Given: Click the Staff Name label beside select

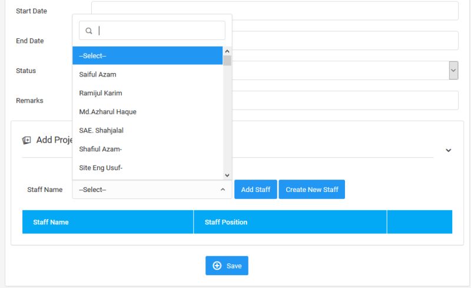Looking at the screenshot, I should pyautogui.click(x=45, y=190).
